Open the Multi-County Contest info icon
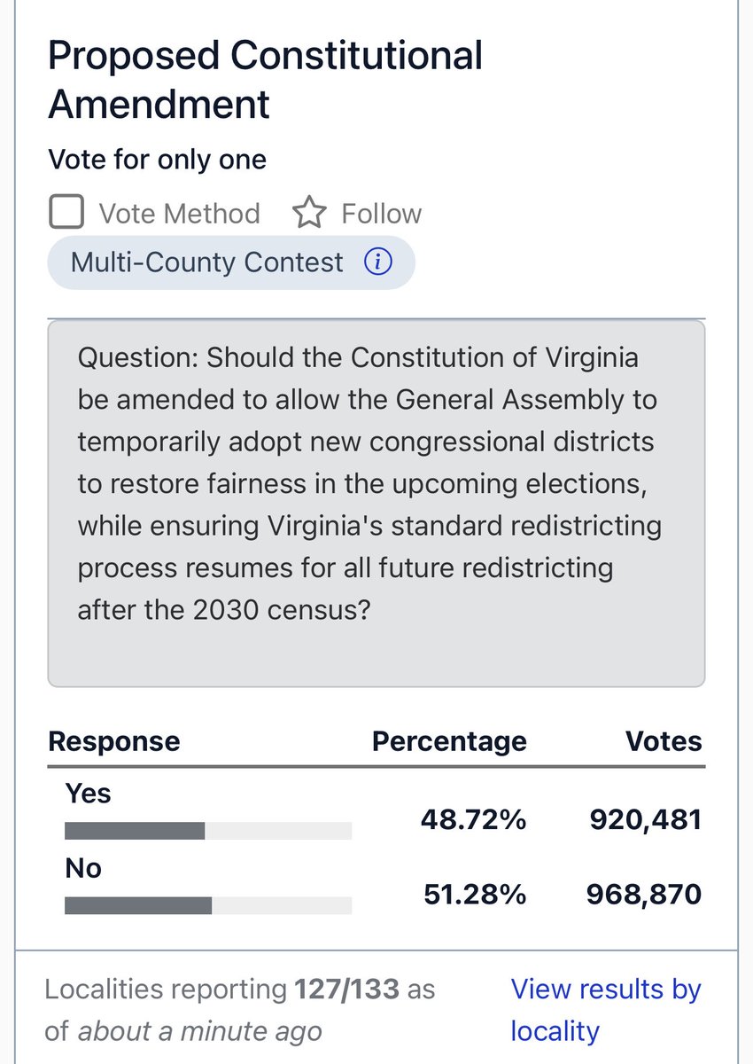 pos(378,262)
